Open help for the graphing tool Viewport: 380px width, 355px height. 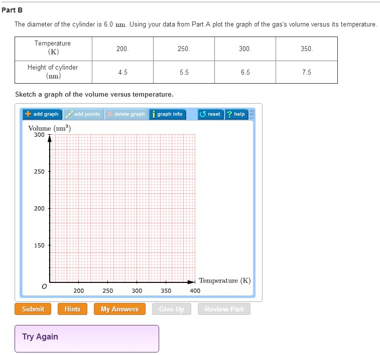click(x=236, y=114)
